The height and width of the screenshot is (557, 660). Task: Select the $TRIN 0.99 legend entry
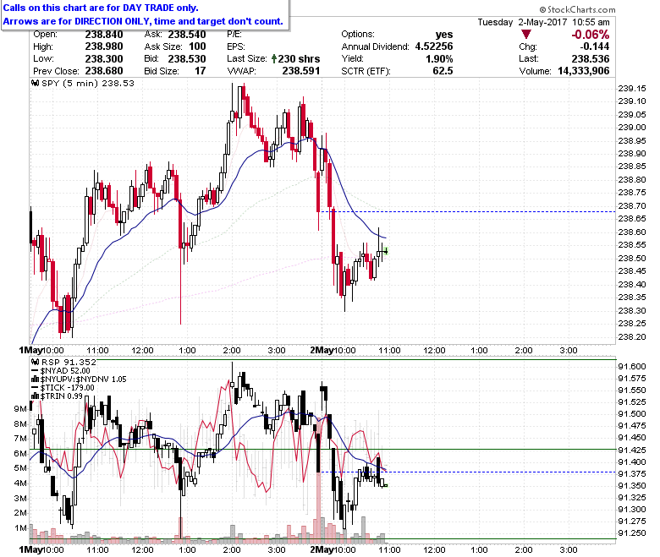click(62, 396)
